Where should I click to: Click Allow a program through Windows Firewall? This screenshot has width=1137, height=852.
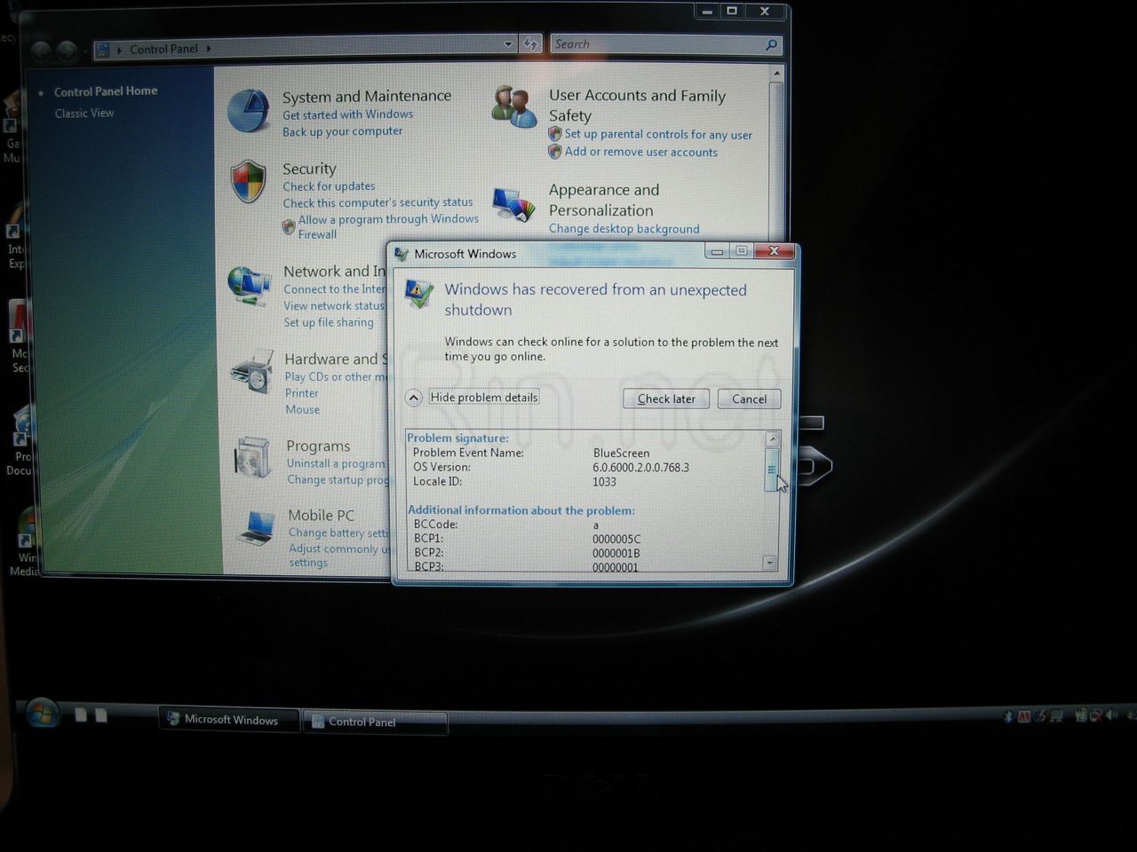point(388,226)
